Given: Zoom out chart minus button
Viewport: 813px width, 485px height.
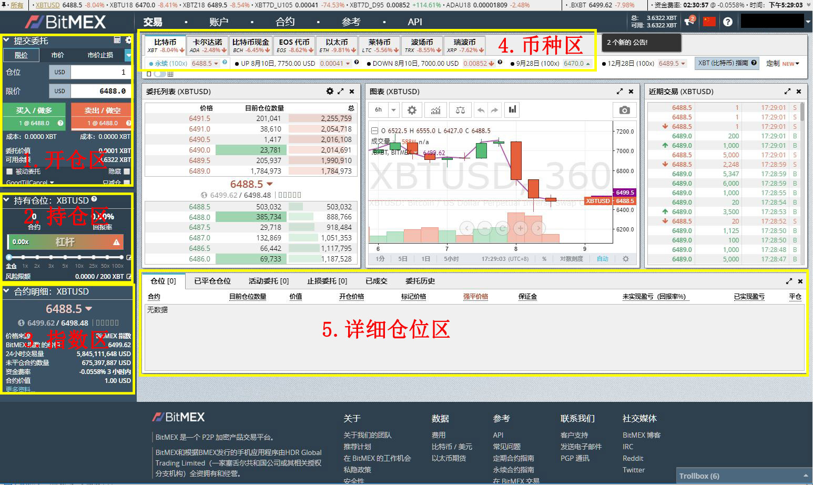Looking at the screenshot, I should click(x=485, y=228).
